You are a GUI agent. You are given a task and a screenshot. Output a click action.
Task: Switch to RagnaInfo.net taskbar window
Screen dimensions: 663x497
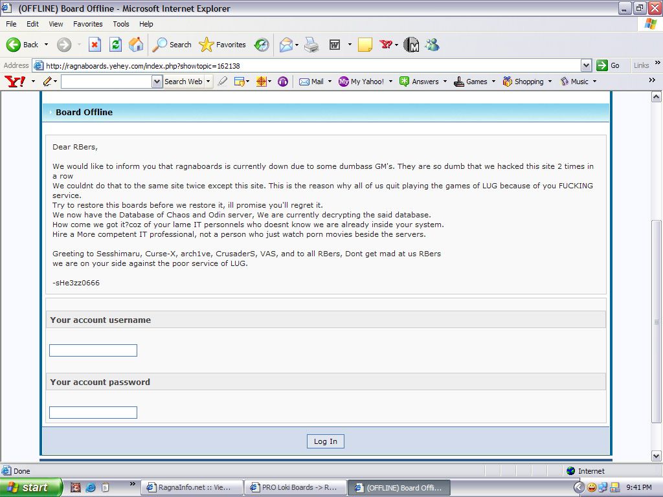(x=192, y=487)
